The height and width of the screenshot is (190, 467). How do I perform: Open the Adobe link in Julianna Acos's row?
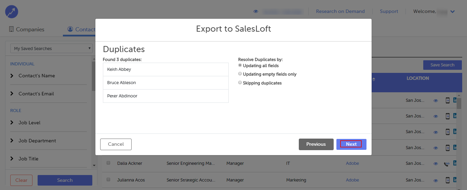click(x=352, y=180)
